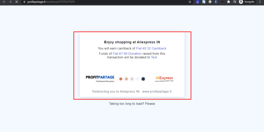Click the tan second loading dot
This screenshot has height=132, width=264.
click(x=126, y=79)
